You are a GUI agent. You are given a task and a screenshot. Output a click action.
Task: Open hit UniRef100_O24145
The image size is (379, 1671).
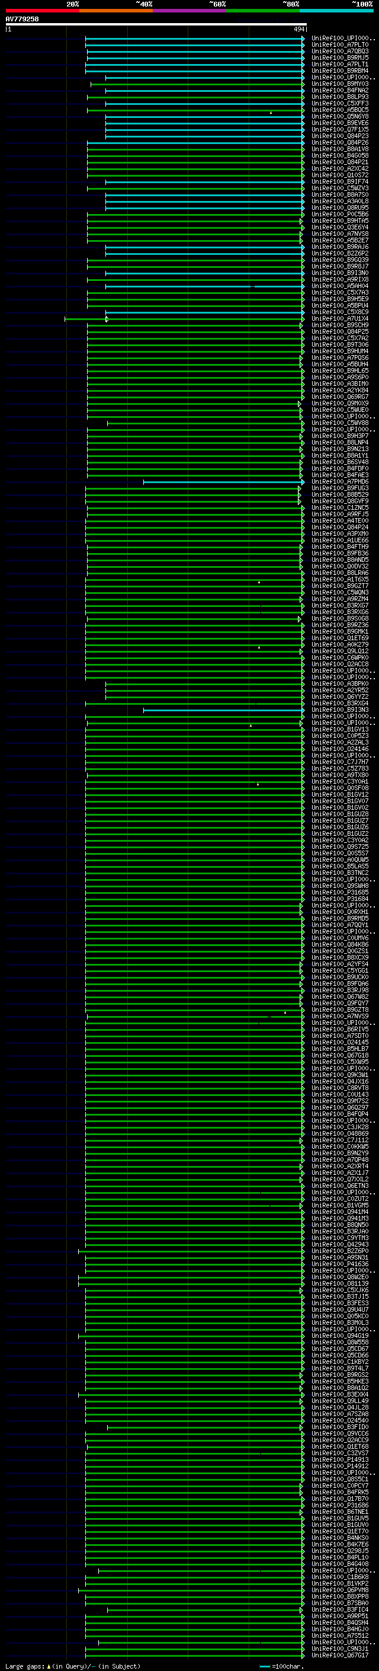(x=339, y=1043)
